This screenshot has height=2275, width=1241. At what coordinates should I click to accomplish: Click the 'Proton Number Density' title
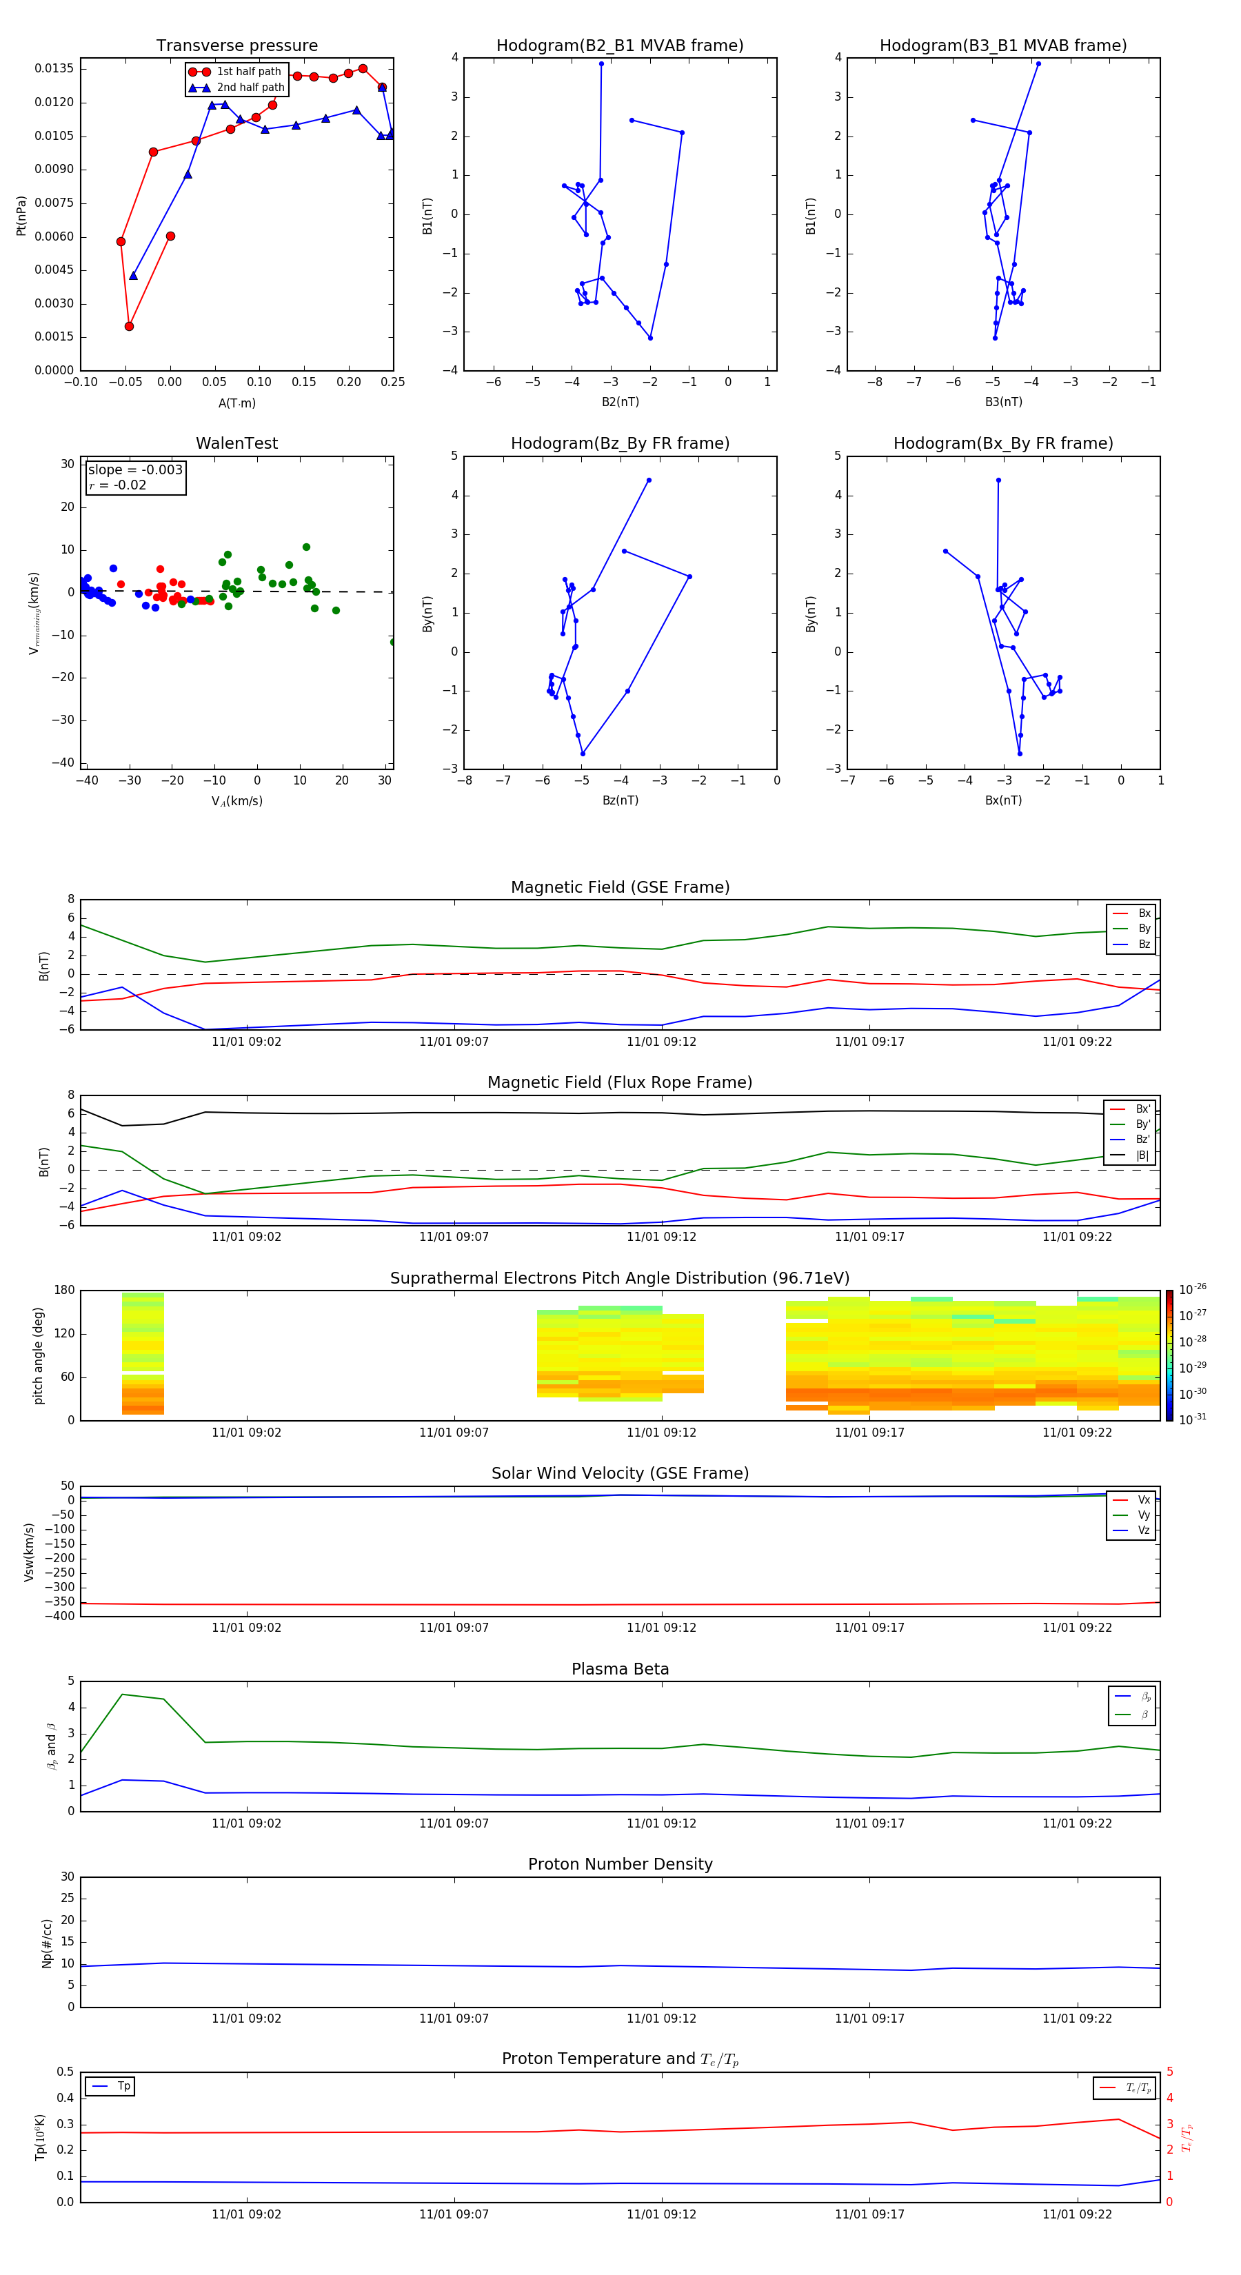[620, 1864]
